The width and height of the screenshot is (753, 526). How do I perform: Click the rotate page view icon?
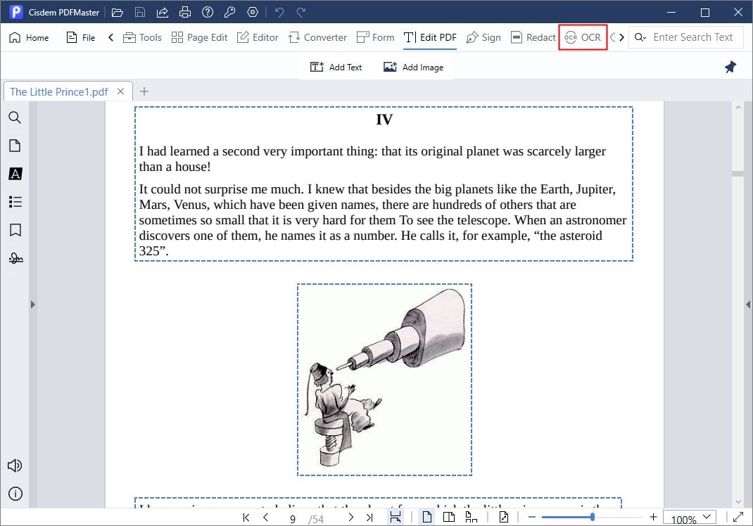pos(503,518)
